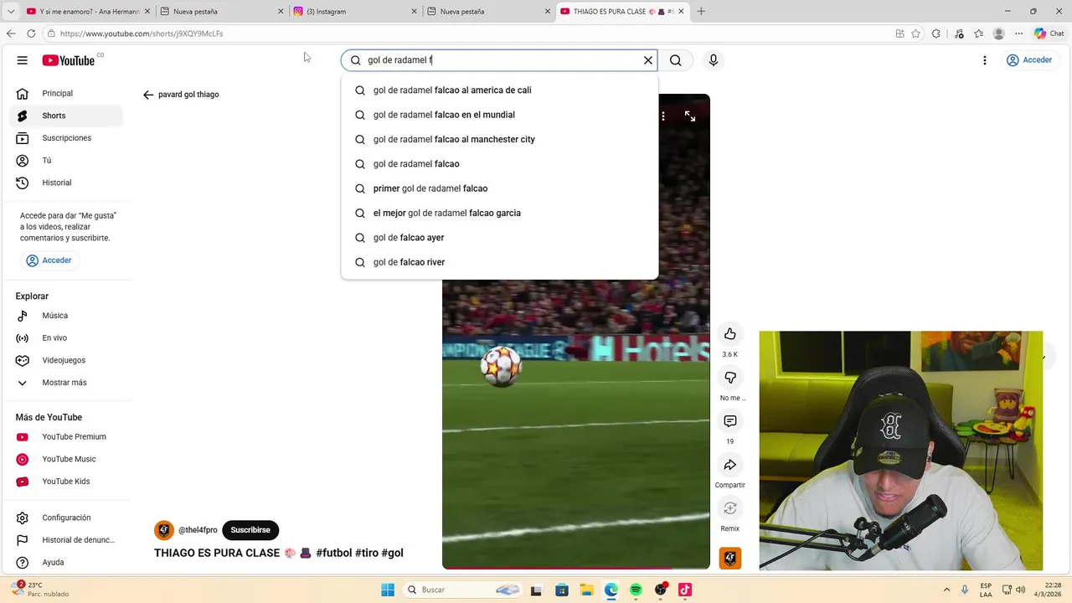
Task: Open YouTube Kids link
Action: pyautogui.click(x=67, y=482)
